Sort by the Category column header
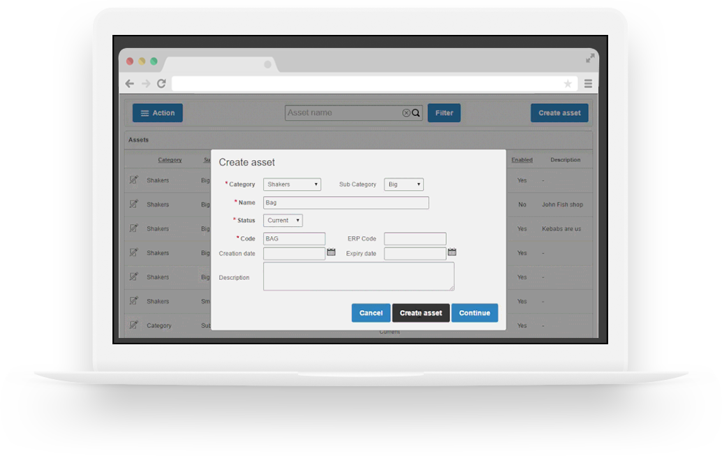Screen dimensions: 722x456 click(x=170, y=160)
